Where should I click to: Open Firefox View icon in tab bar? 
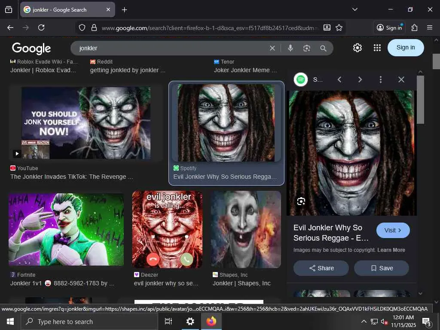[x=9, y=9]
